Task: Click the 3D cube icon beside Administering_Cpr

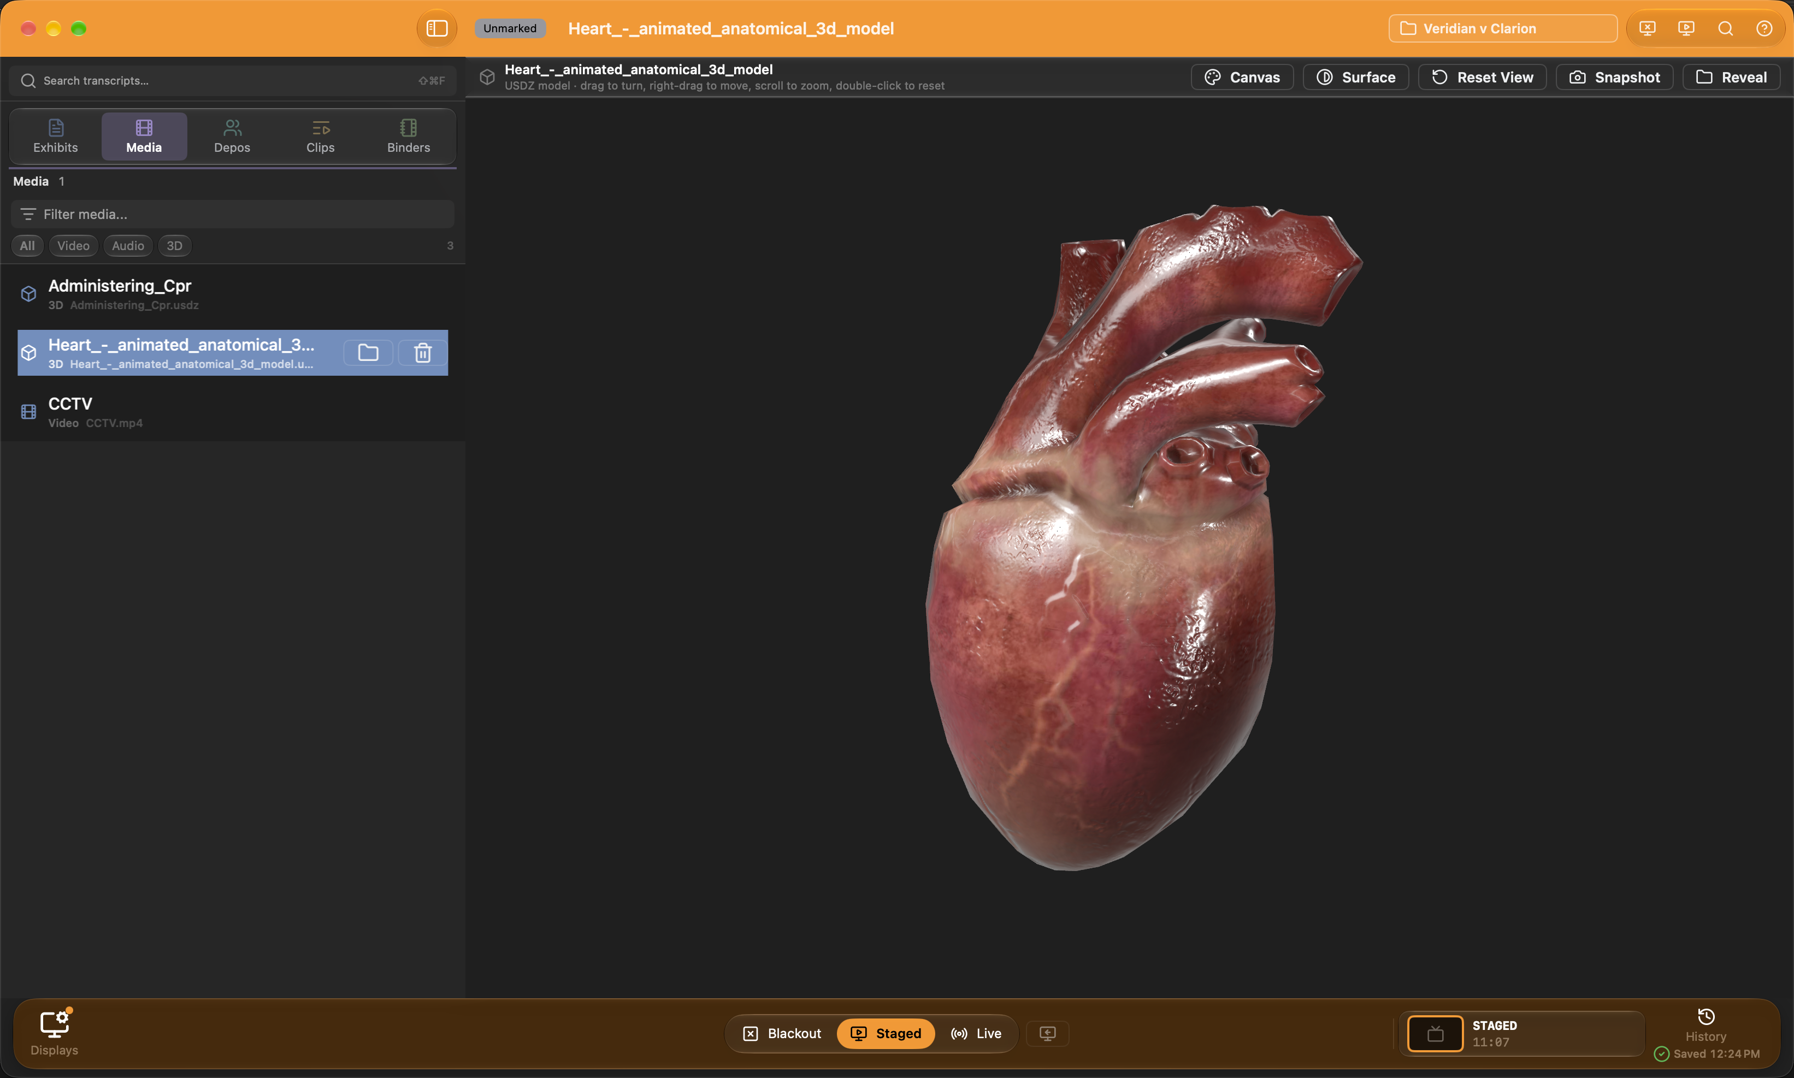Action: click(28, 294)
